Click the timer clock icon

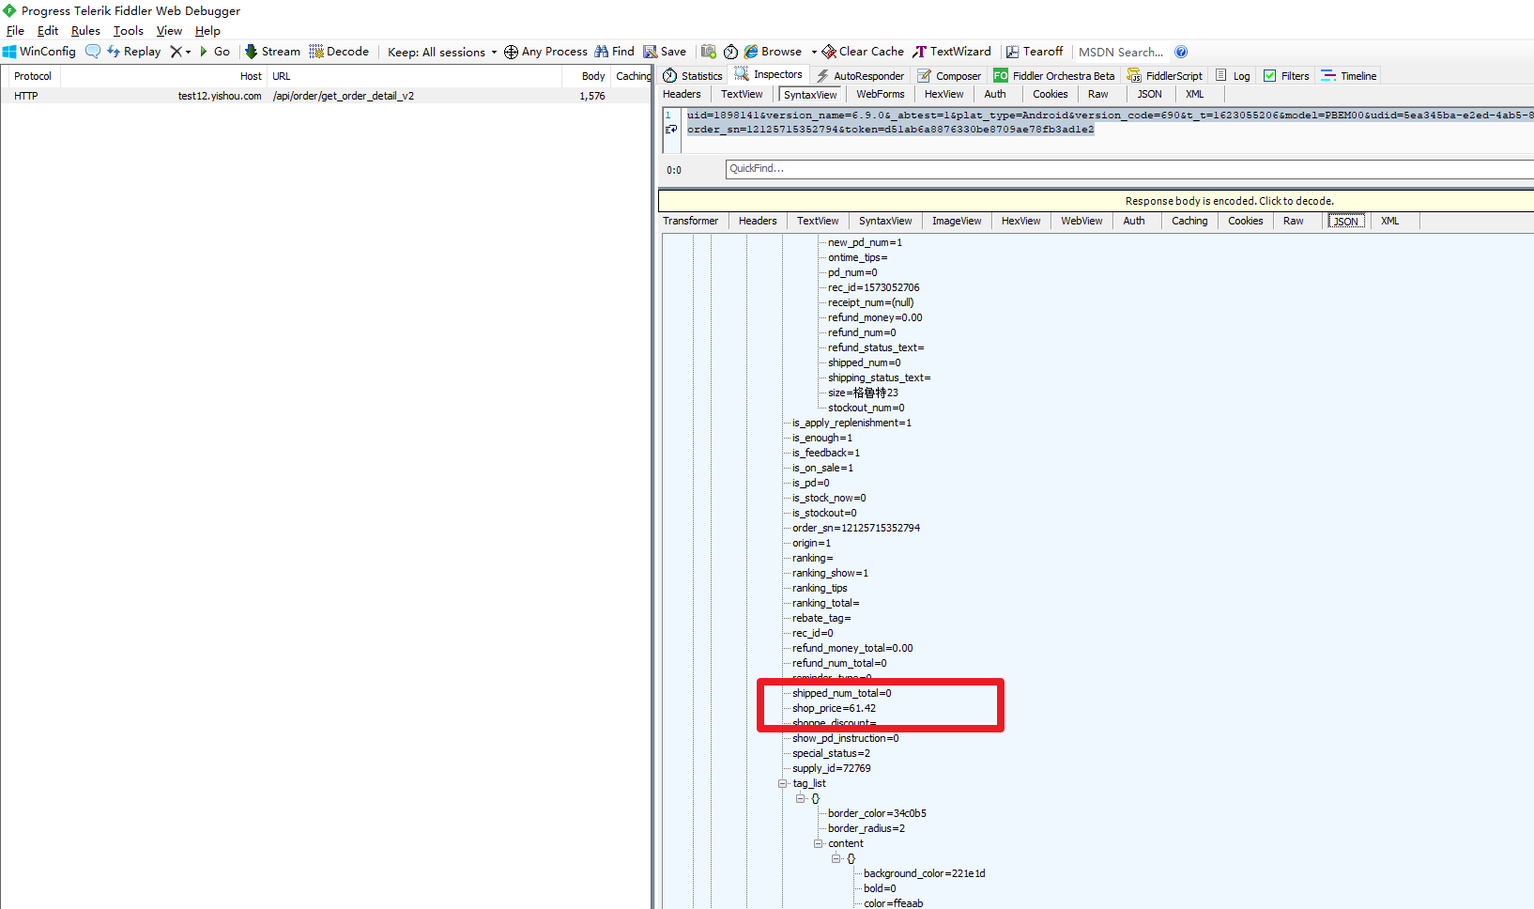tap(730, 52)
